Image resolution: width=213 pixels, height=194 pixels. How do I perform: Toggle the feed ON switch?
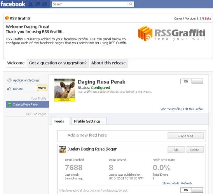[x=192, y=190]
